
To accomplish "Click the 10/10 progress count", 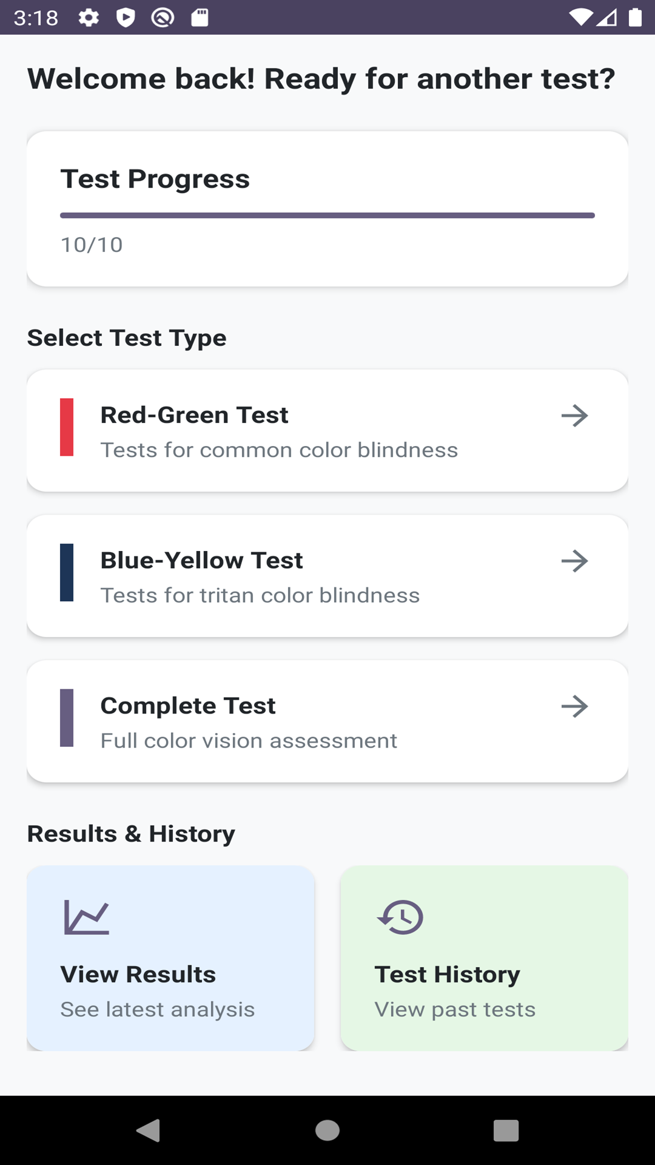I will pyautogui.click(x=92, y=245).
